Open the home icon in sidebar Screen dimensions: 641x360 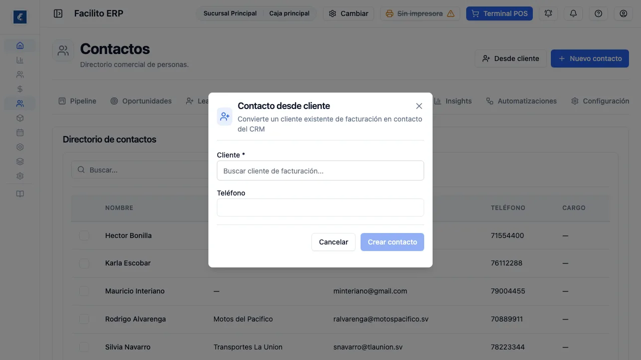click(x=20, y=45)
